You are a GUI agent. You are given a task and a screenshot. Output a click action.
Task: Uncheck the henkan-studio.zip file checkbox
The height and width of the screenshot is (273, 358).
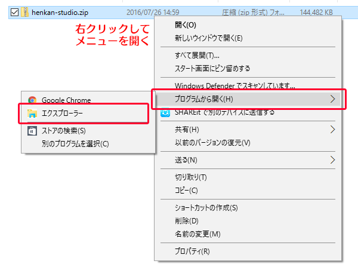point(15,11)
